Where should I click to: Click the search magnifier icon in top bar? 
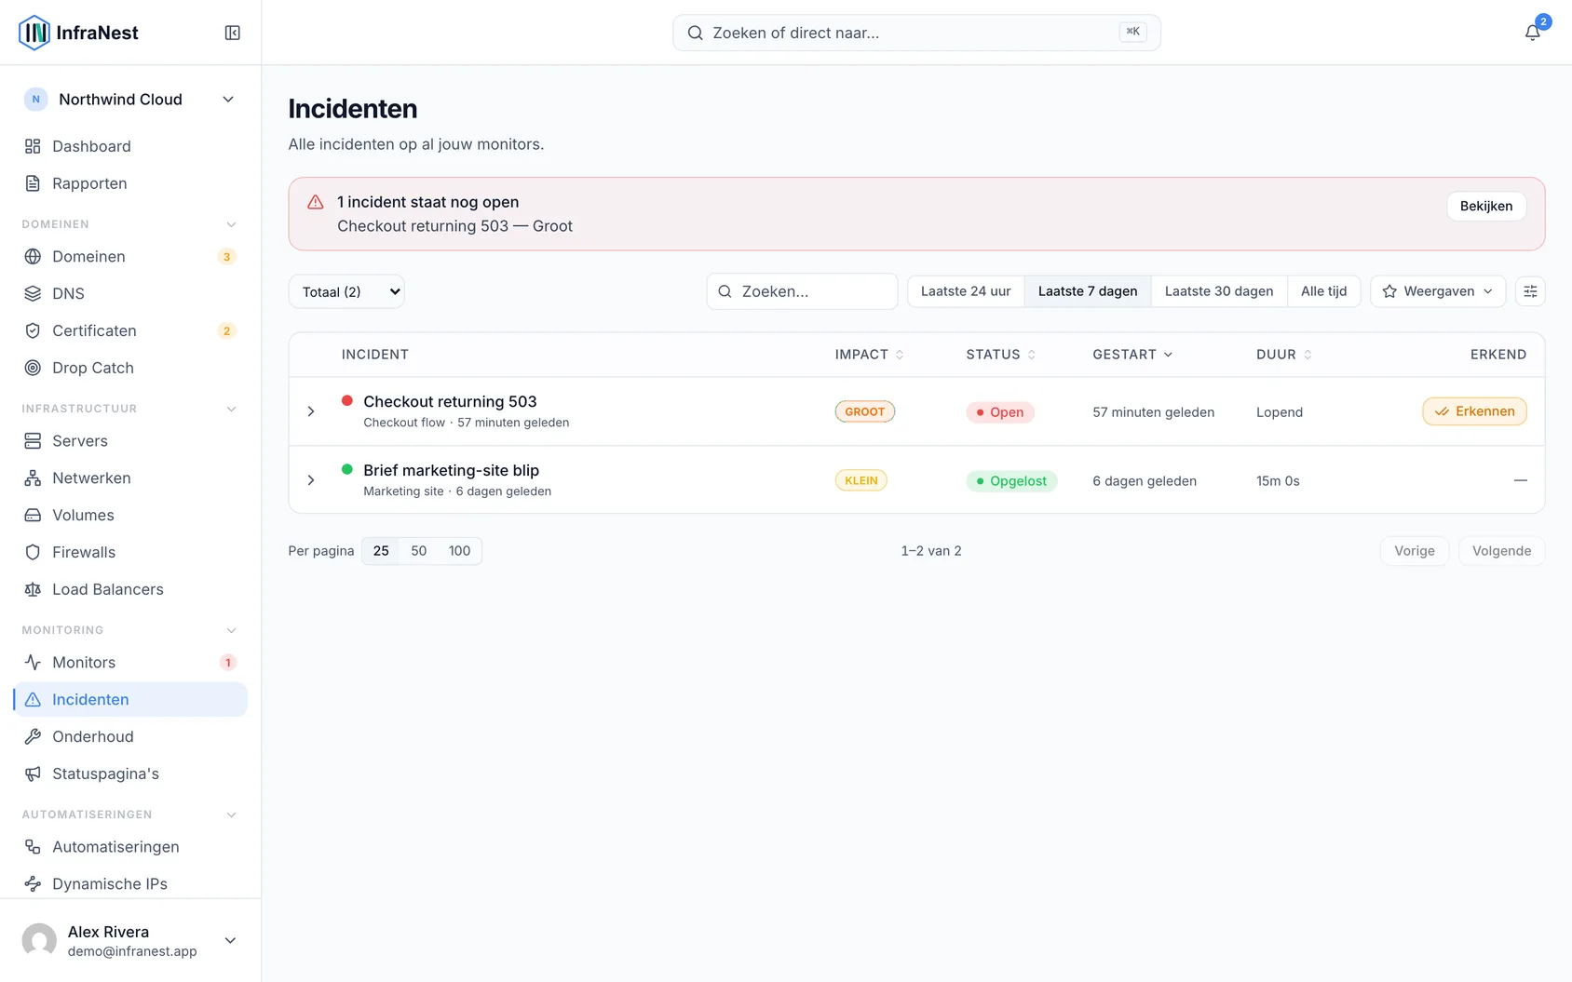(695, 33)
